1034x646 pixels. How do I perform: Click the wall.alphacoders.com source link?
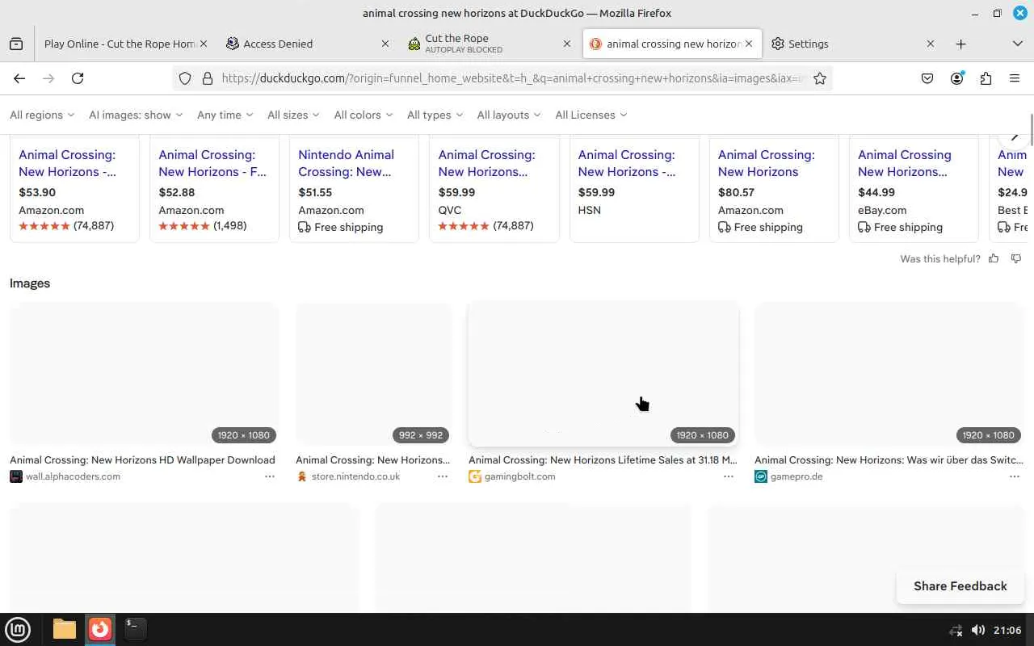click(x=73, y=476)
